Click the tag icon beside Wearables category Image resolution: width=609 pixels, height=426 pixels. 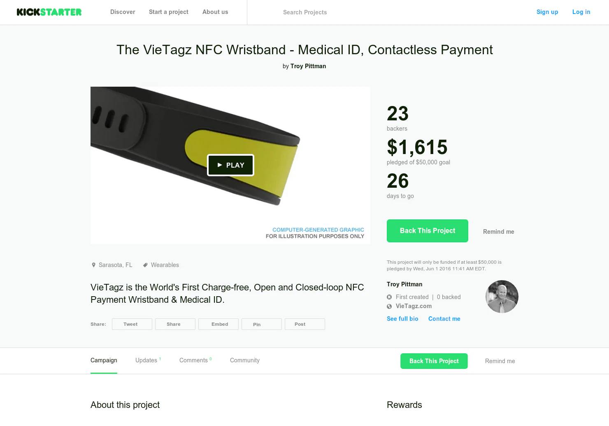tap(145, 265)
